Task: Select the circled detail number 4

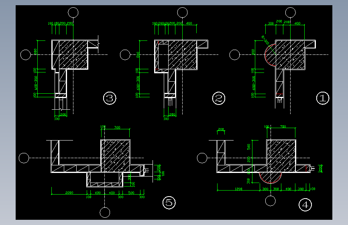Action: pos(305,205)
